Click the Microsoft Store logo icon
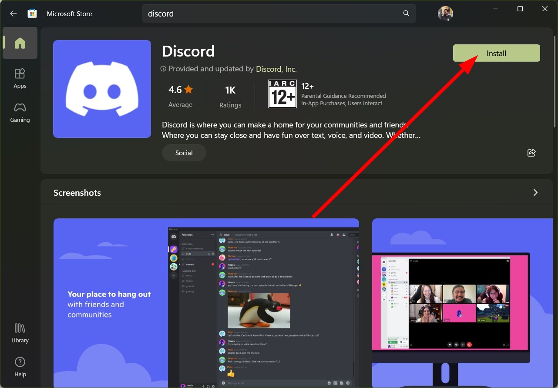 tap(32, 13)
